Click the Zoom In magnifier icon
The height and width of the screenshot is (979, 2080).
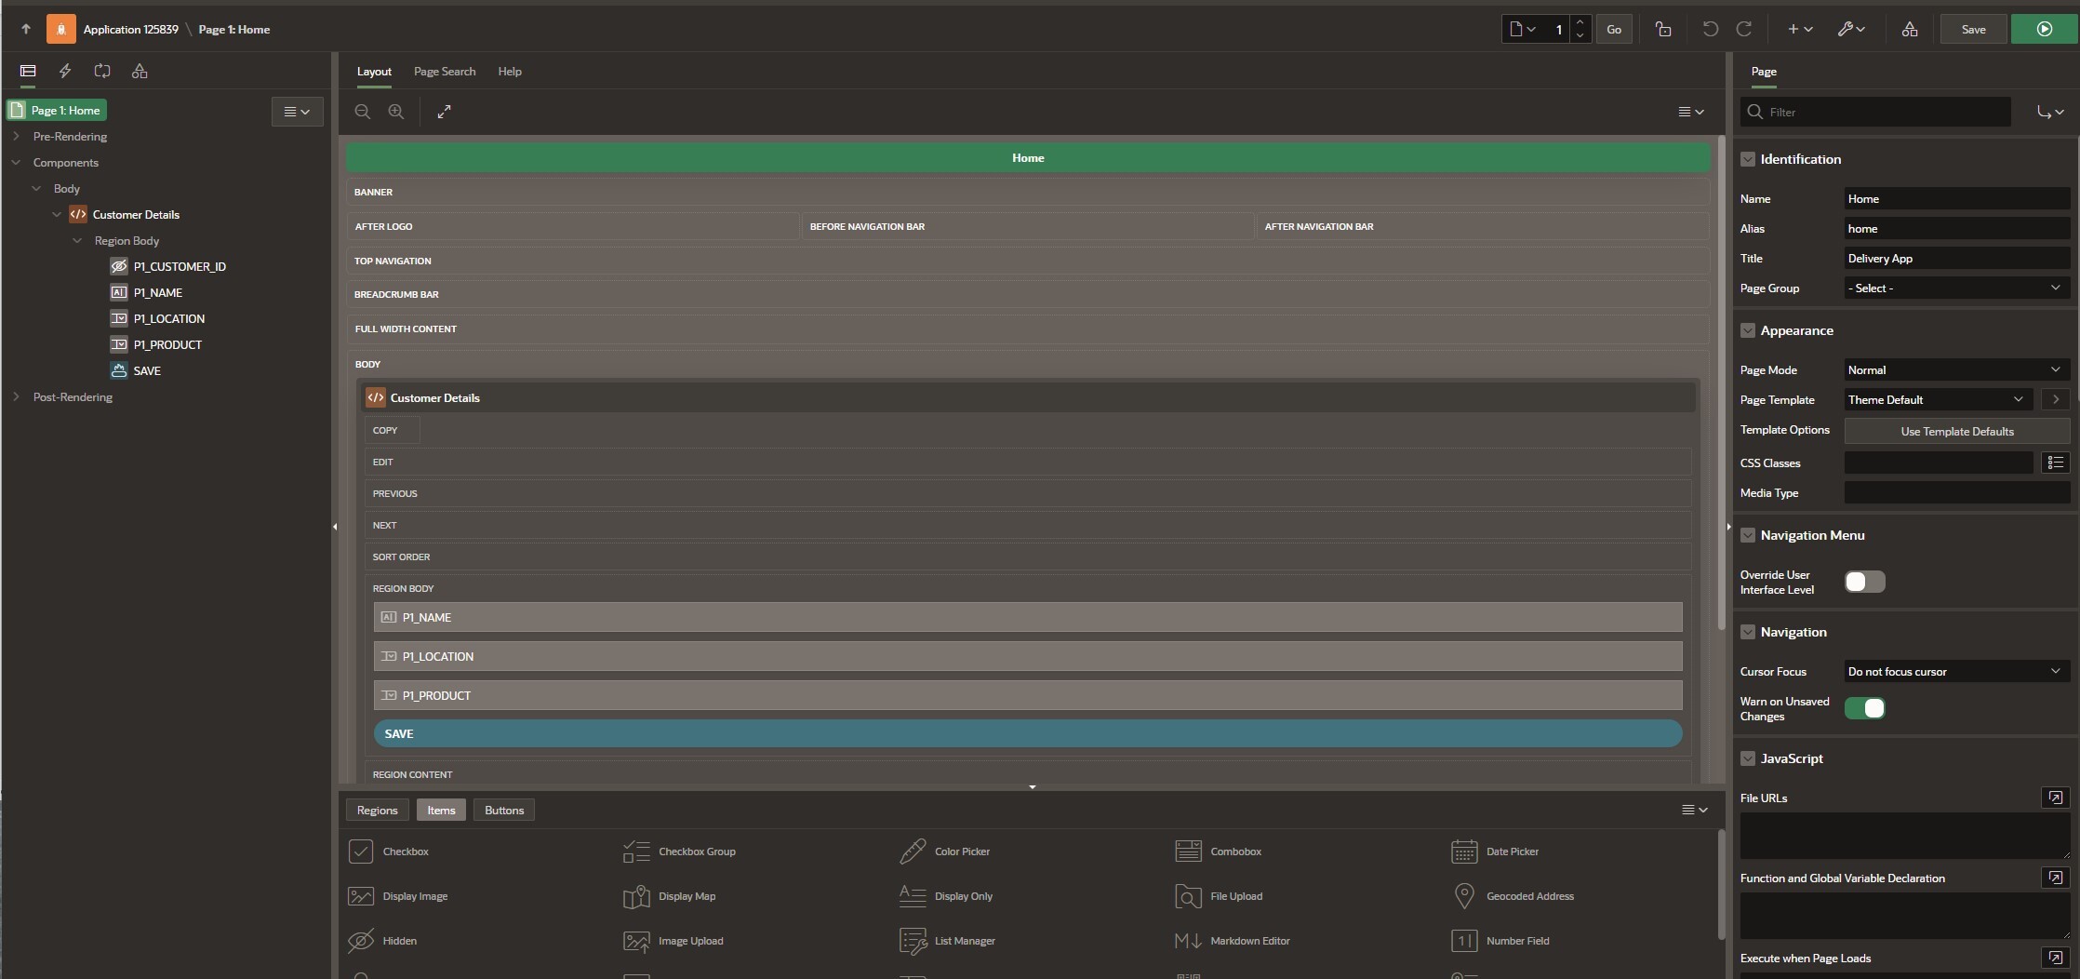(x=396, y=112)
